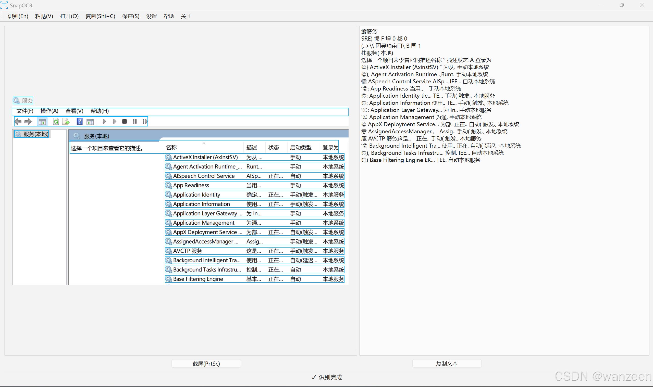Screen dimensions: 653x387
Task: Click the gear icon beside Base Filtering Engine
Action: click(x=169, y=279)
